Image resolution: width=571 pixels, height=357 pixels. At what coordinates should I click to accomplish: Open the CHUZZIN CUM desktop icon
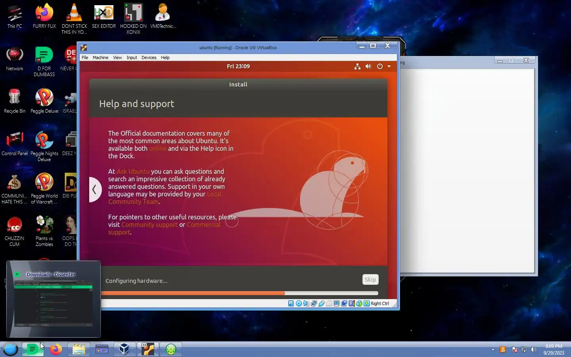[15, 231]
